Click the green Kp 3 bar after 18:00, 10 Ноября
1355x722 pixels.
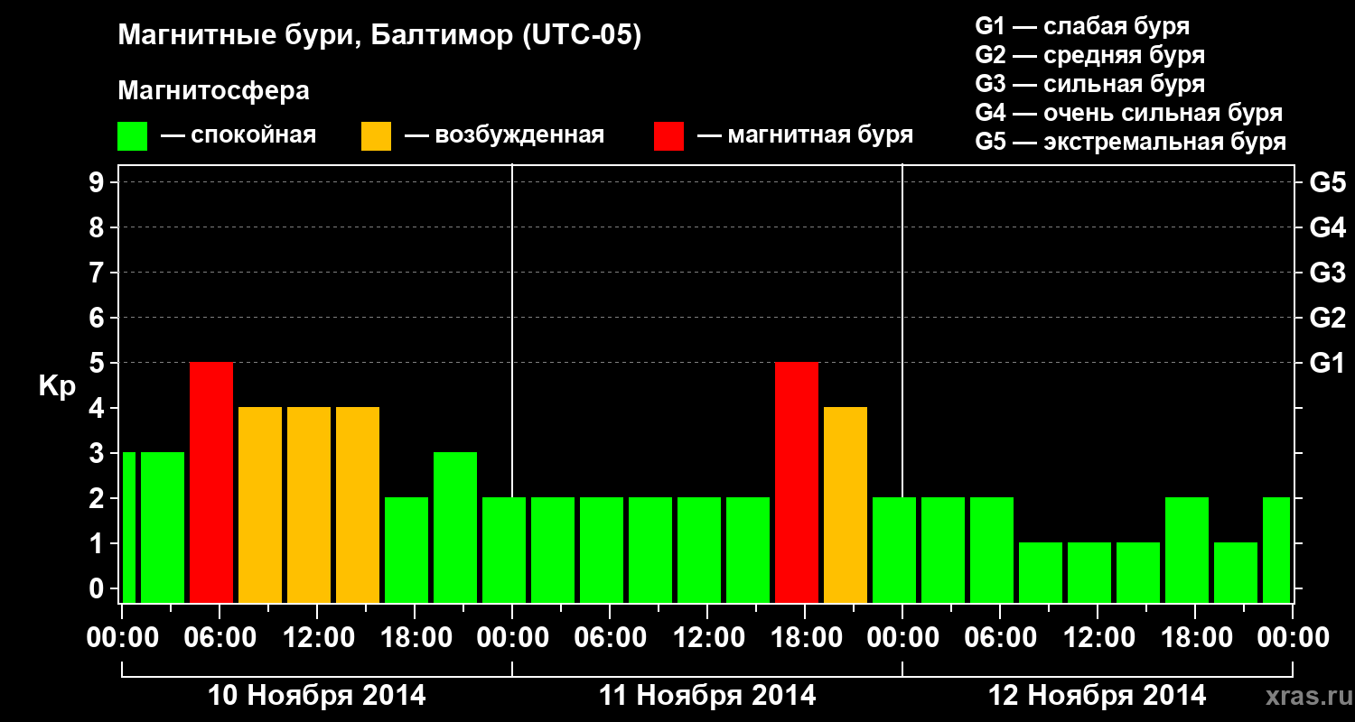[455, 527]
